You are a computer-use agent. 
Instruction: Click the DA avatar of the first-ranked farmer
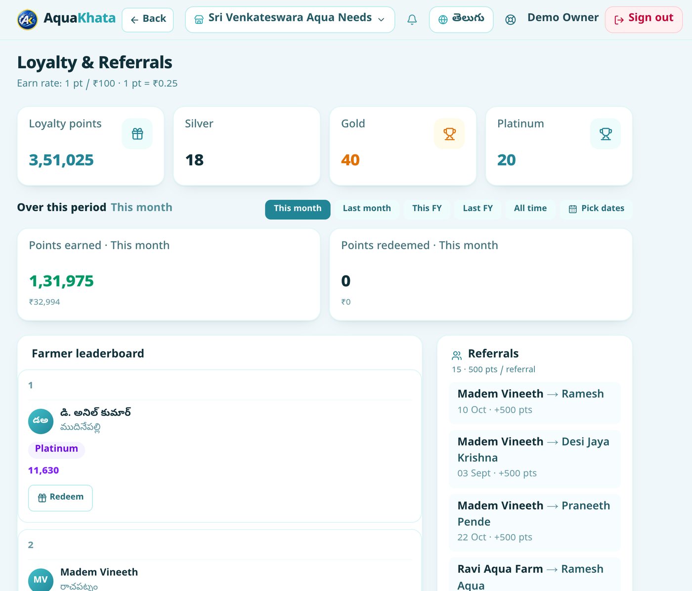(41, 421)
